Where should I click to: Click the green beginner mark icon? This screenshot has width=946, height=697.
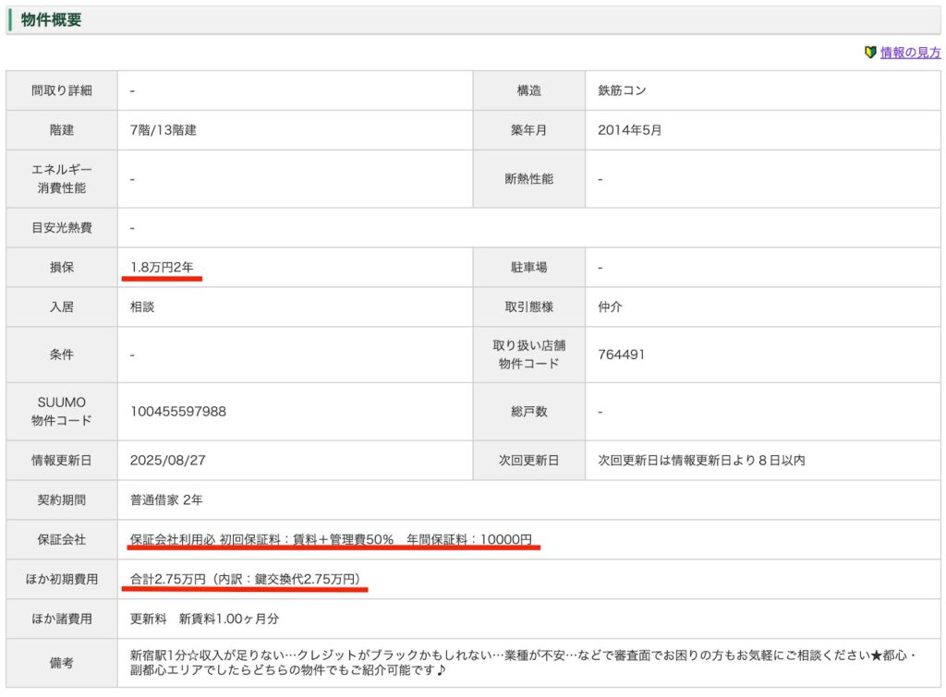coord(870,53)
